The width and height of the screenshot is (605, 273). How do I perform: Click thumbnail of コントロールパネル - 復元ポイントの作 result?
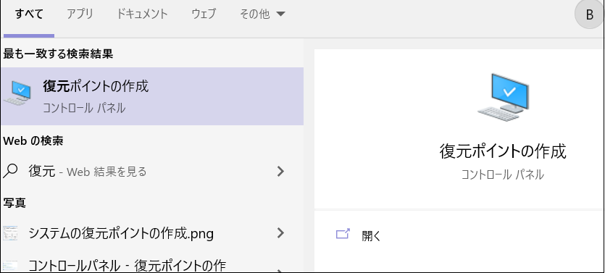coord(10,266)
